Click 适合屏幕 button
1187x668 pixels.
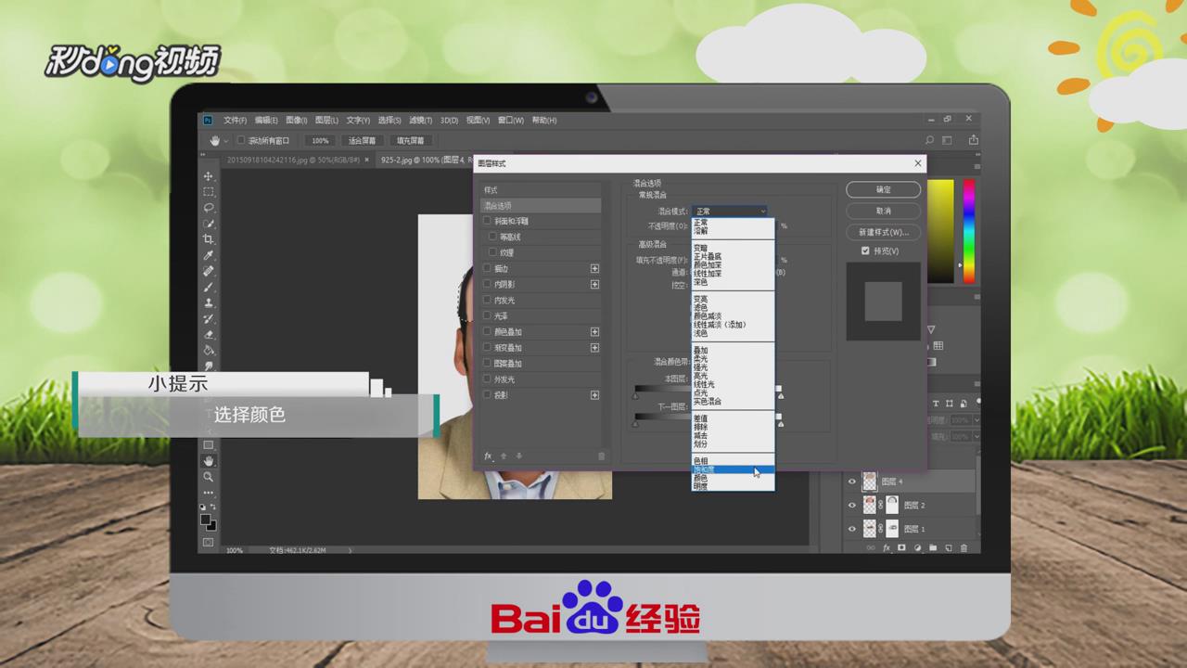click(x=362, y=141)
